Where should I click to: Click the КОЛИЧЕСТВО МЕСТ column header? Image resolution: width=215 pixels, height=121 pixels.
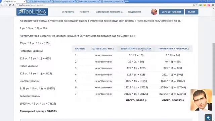[103, 49]
